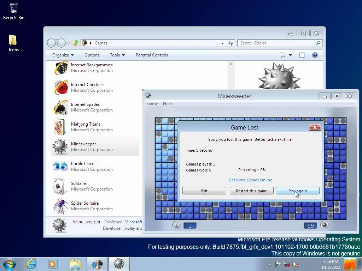Click the Microsoft publisher link in details pane
362x271 pixels.
pos(133,222)
